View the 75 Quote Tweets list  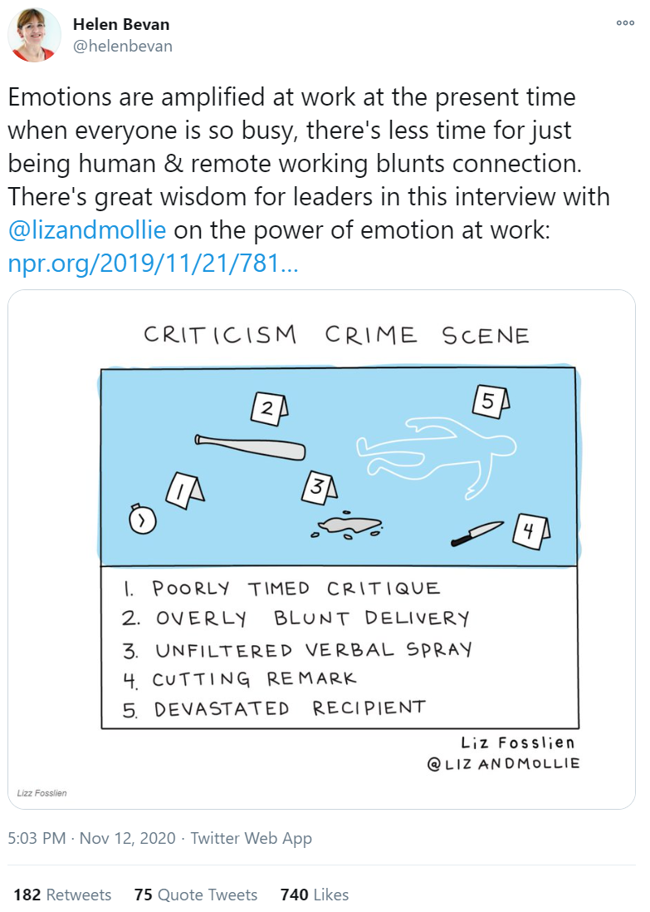coord(196,895)
